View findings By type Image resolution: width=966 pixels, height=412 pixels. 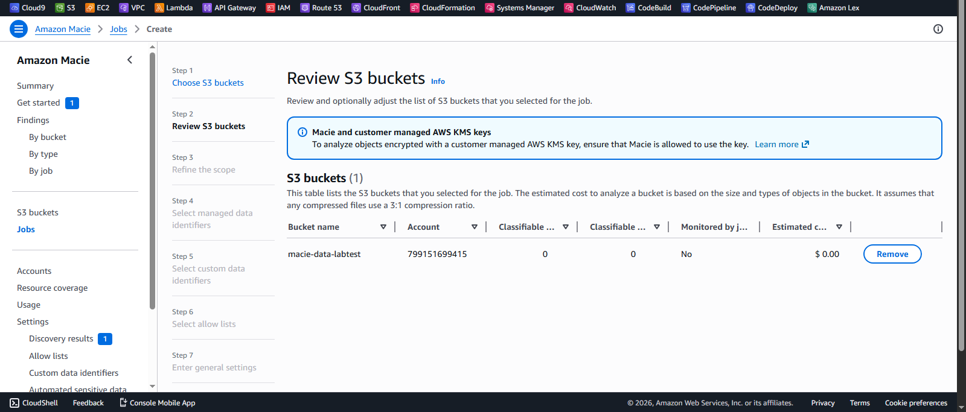43,154
